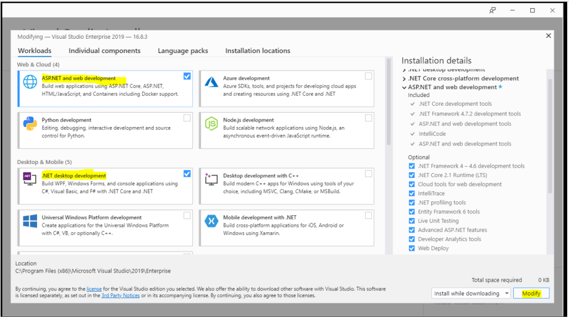Viewport: 569px width, 318px height.
Task: Click the Python development snake icon
Action: [x=30, y=123]
